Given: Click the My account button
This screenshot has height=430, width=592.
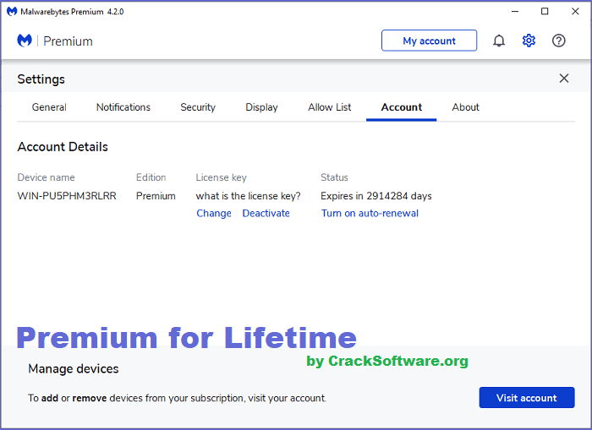Looking at the screenshot, I should [429, 41].
